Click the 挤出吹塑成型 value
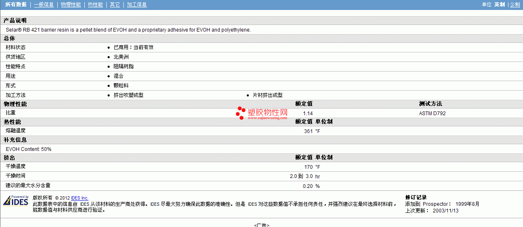 (128, 95)
